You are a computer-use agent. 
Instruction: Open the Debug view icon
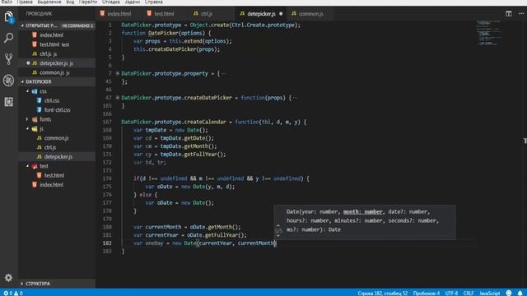9,81
